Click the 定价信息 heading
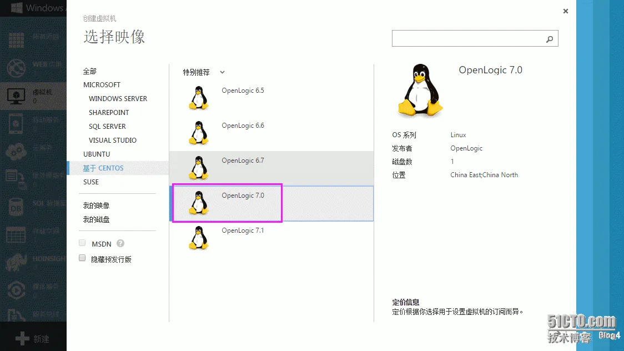Image resolution: width=624 pixels, height=351 pixels. pyautogui.click(x=405, y=303)
